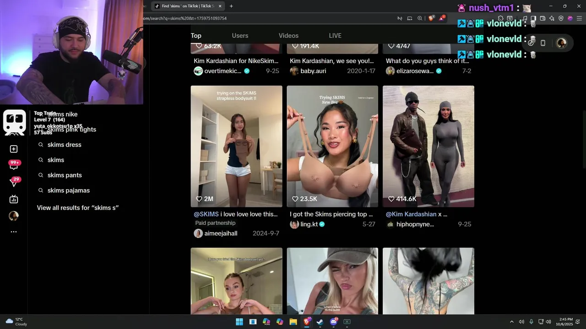Click the cast/screen icon in address bar
Screen dimensions: 586x329
tap(410, 18)
